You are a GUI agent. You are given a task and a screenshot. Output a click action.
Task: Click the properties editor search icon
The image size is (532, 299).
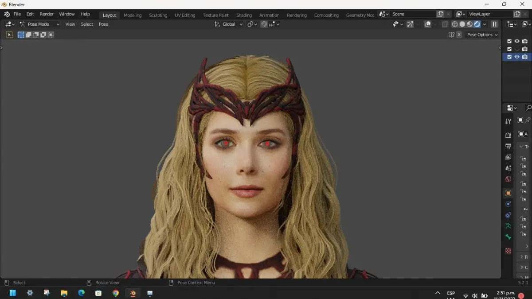tap(528, 108)
